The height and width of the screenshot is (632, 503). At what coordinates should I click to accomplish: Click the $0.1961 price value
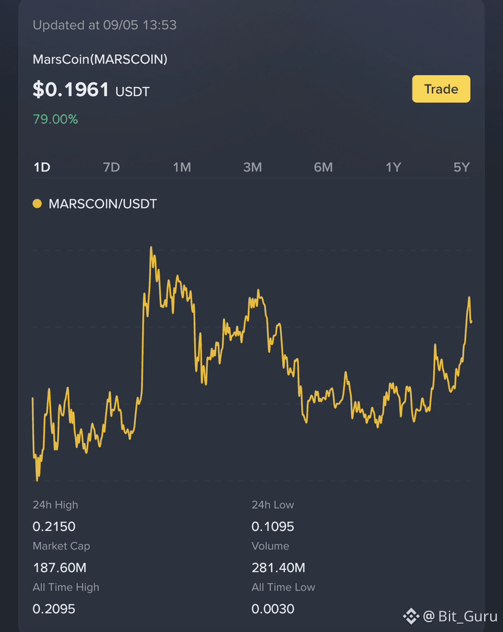coord(70,89)
